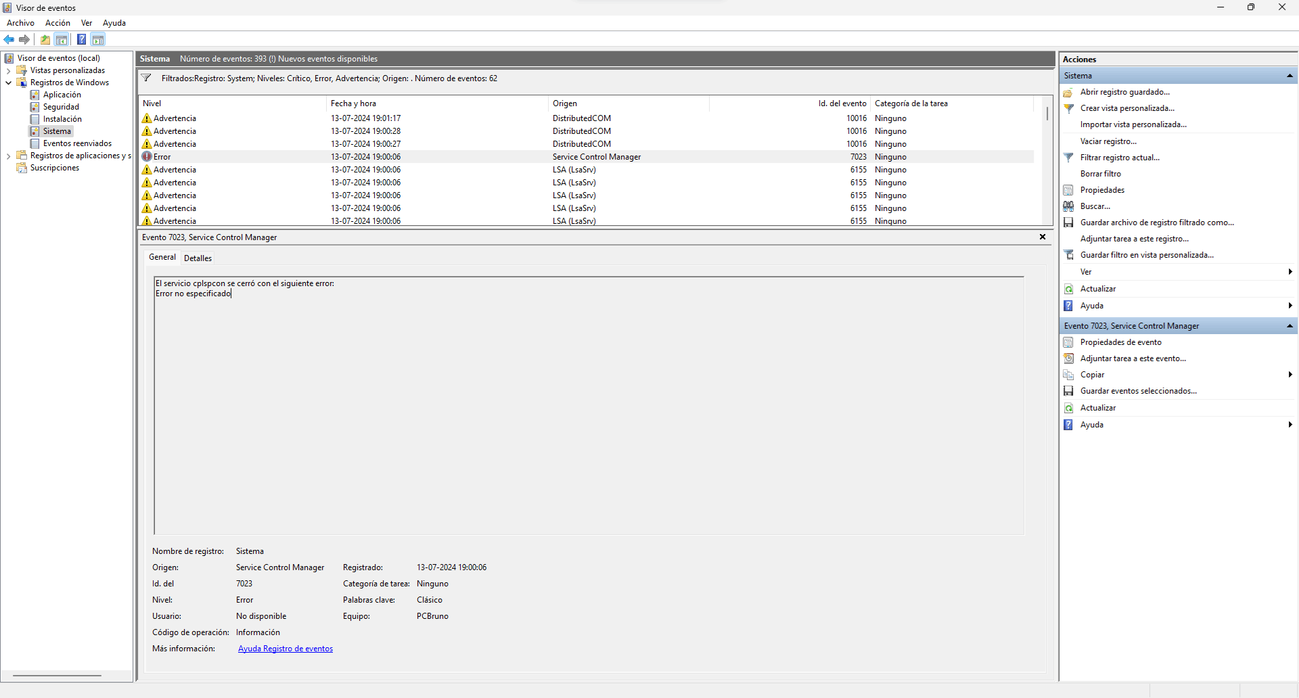
Task: Sort events by the Fecha y hora column
Action: (437, 103)
